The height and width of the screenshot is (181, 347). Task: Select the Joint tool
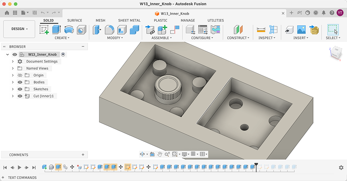click(x=175, y=30)
